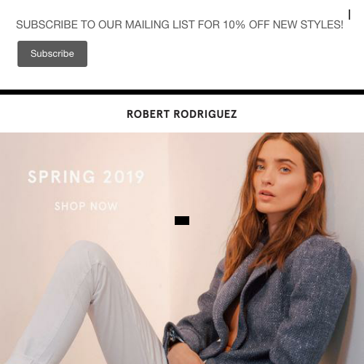Select the Spring 2019 heading

pyautogui.click(x=86, y=176)
